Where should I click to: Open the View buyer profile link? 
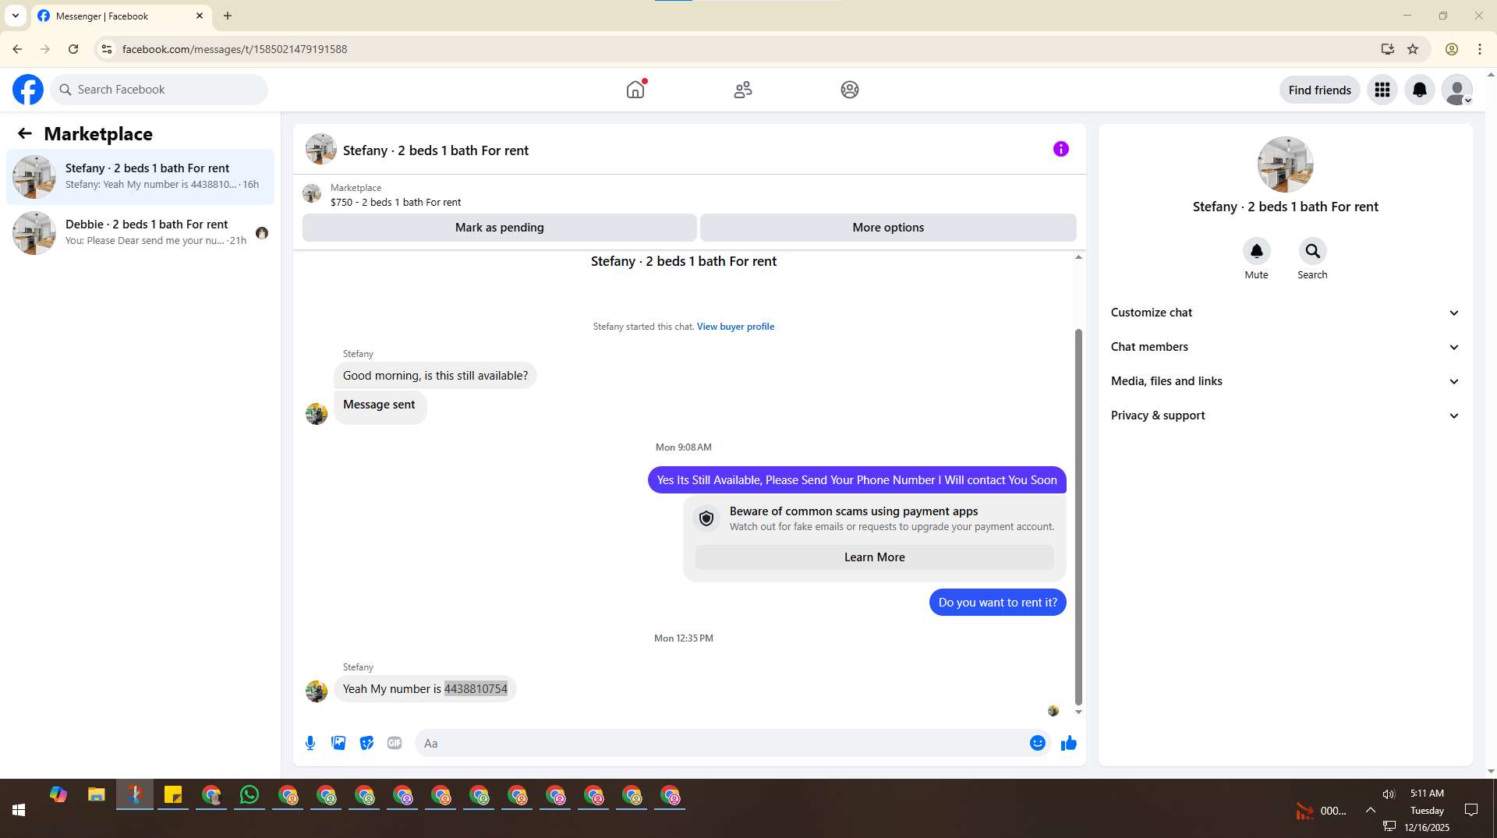point(735,327)
